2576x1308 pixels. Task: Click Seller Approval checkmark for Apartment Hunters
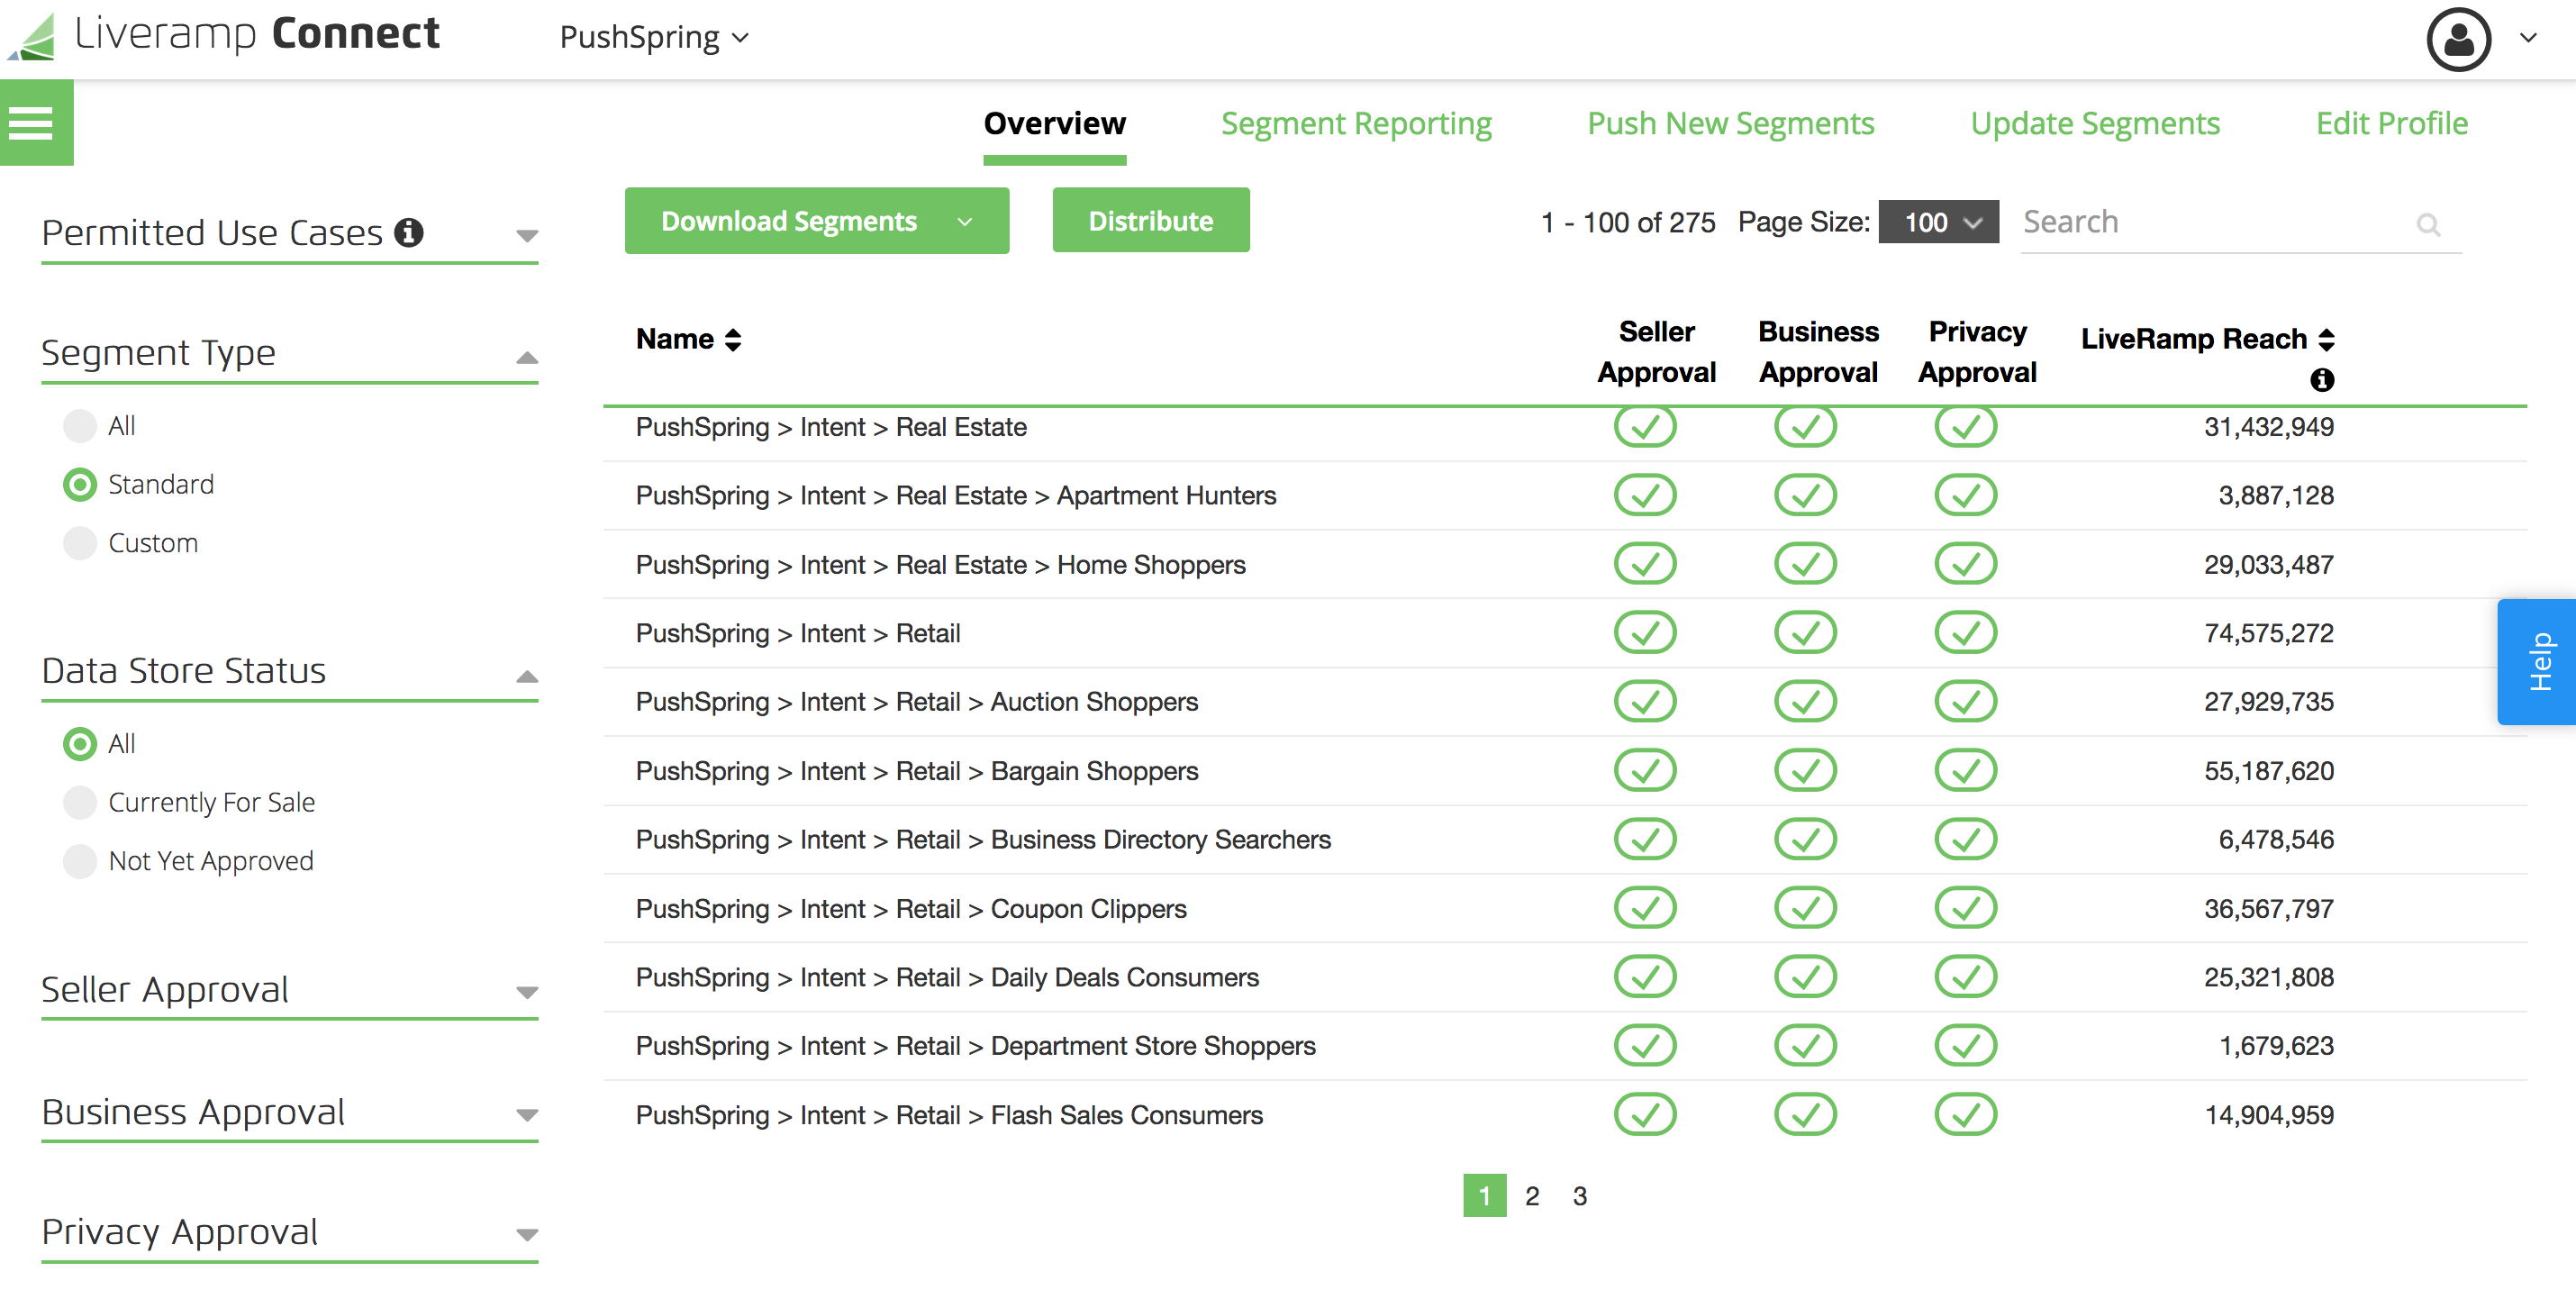click(1644, 495)
